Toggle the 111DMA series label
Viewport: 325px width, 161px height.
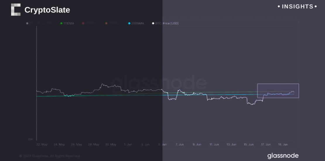(69, 23)
